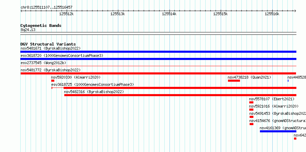The height and width of the screenshot is (152, 306).
Task: Click the nsv5481671 (ByrskaBishop2022) variant label
Action: [x=51, y=48]
